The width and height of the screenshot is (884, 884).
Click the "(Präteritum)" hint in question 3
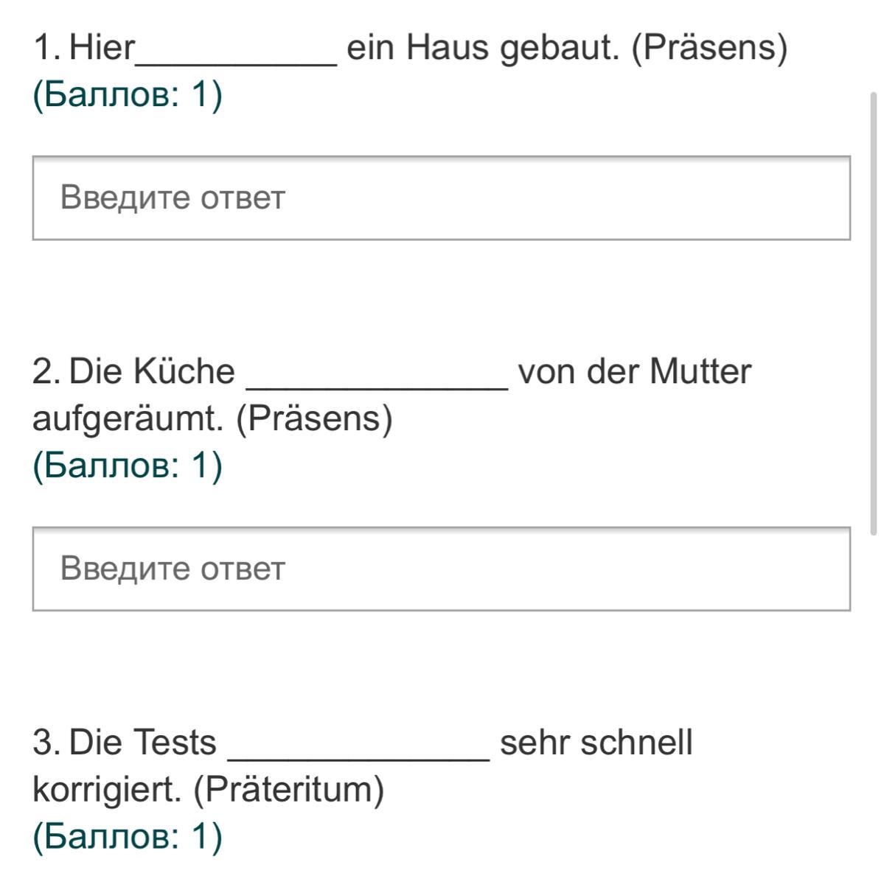(x=288, y=790)
